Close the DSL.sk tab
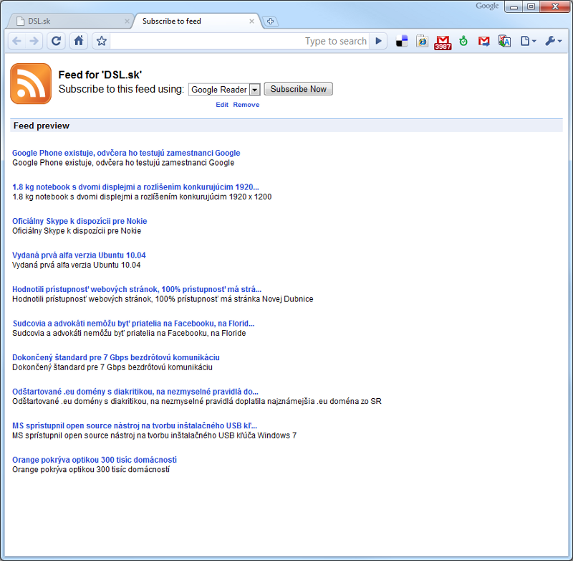 point(127,22)
